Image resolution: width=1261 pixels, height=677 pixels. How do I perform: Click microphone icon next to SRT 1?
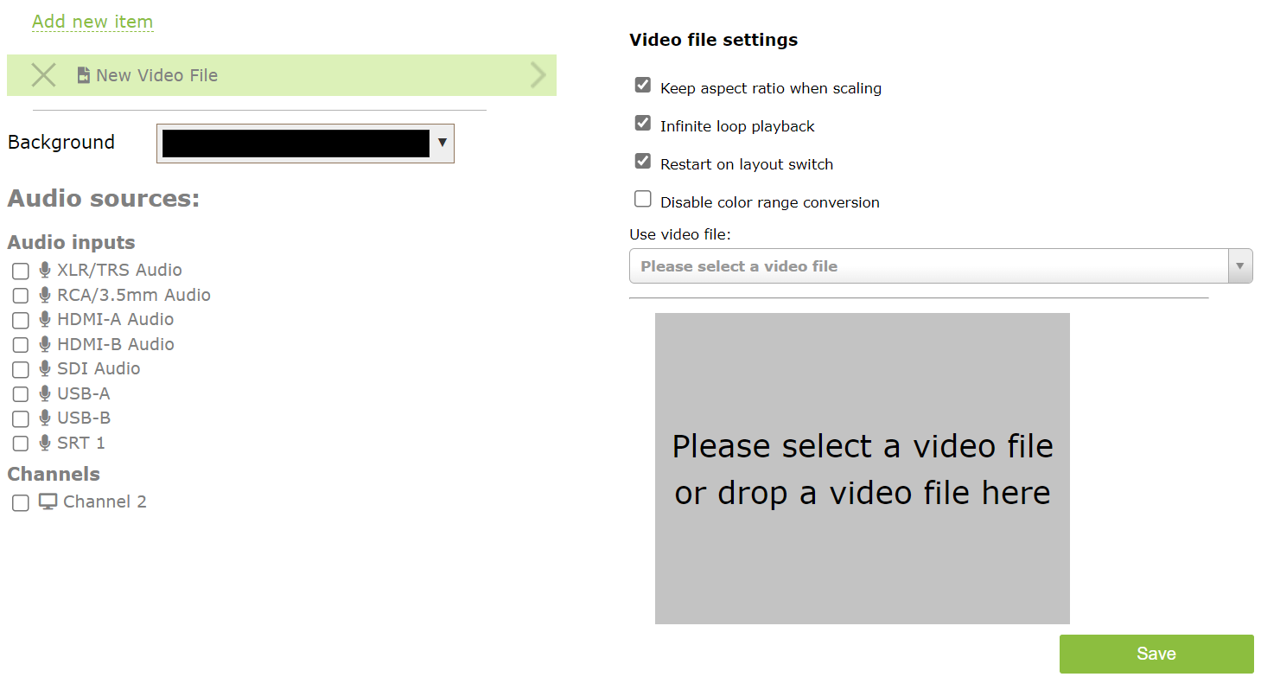click(x=45, y=443)
